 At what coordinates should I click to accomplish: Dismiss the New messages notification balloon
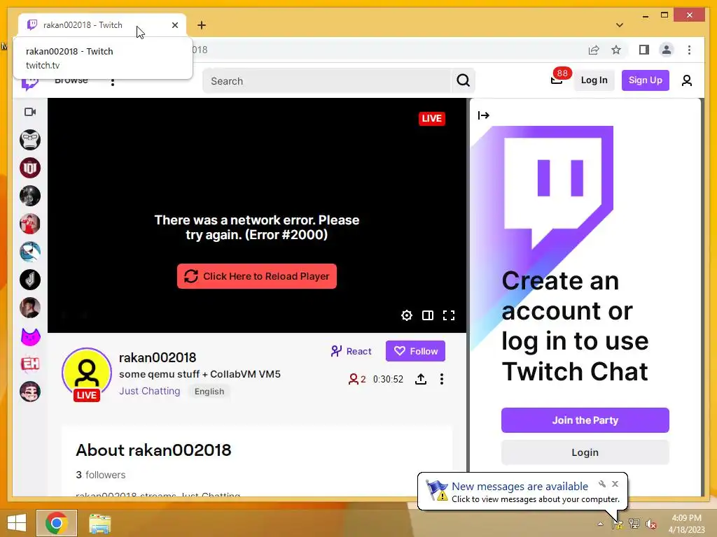tap(615, 484)
